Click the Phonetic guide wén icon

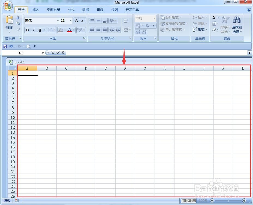tap(80, 30)
